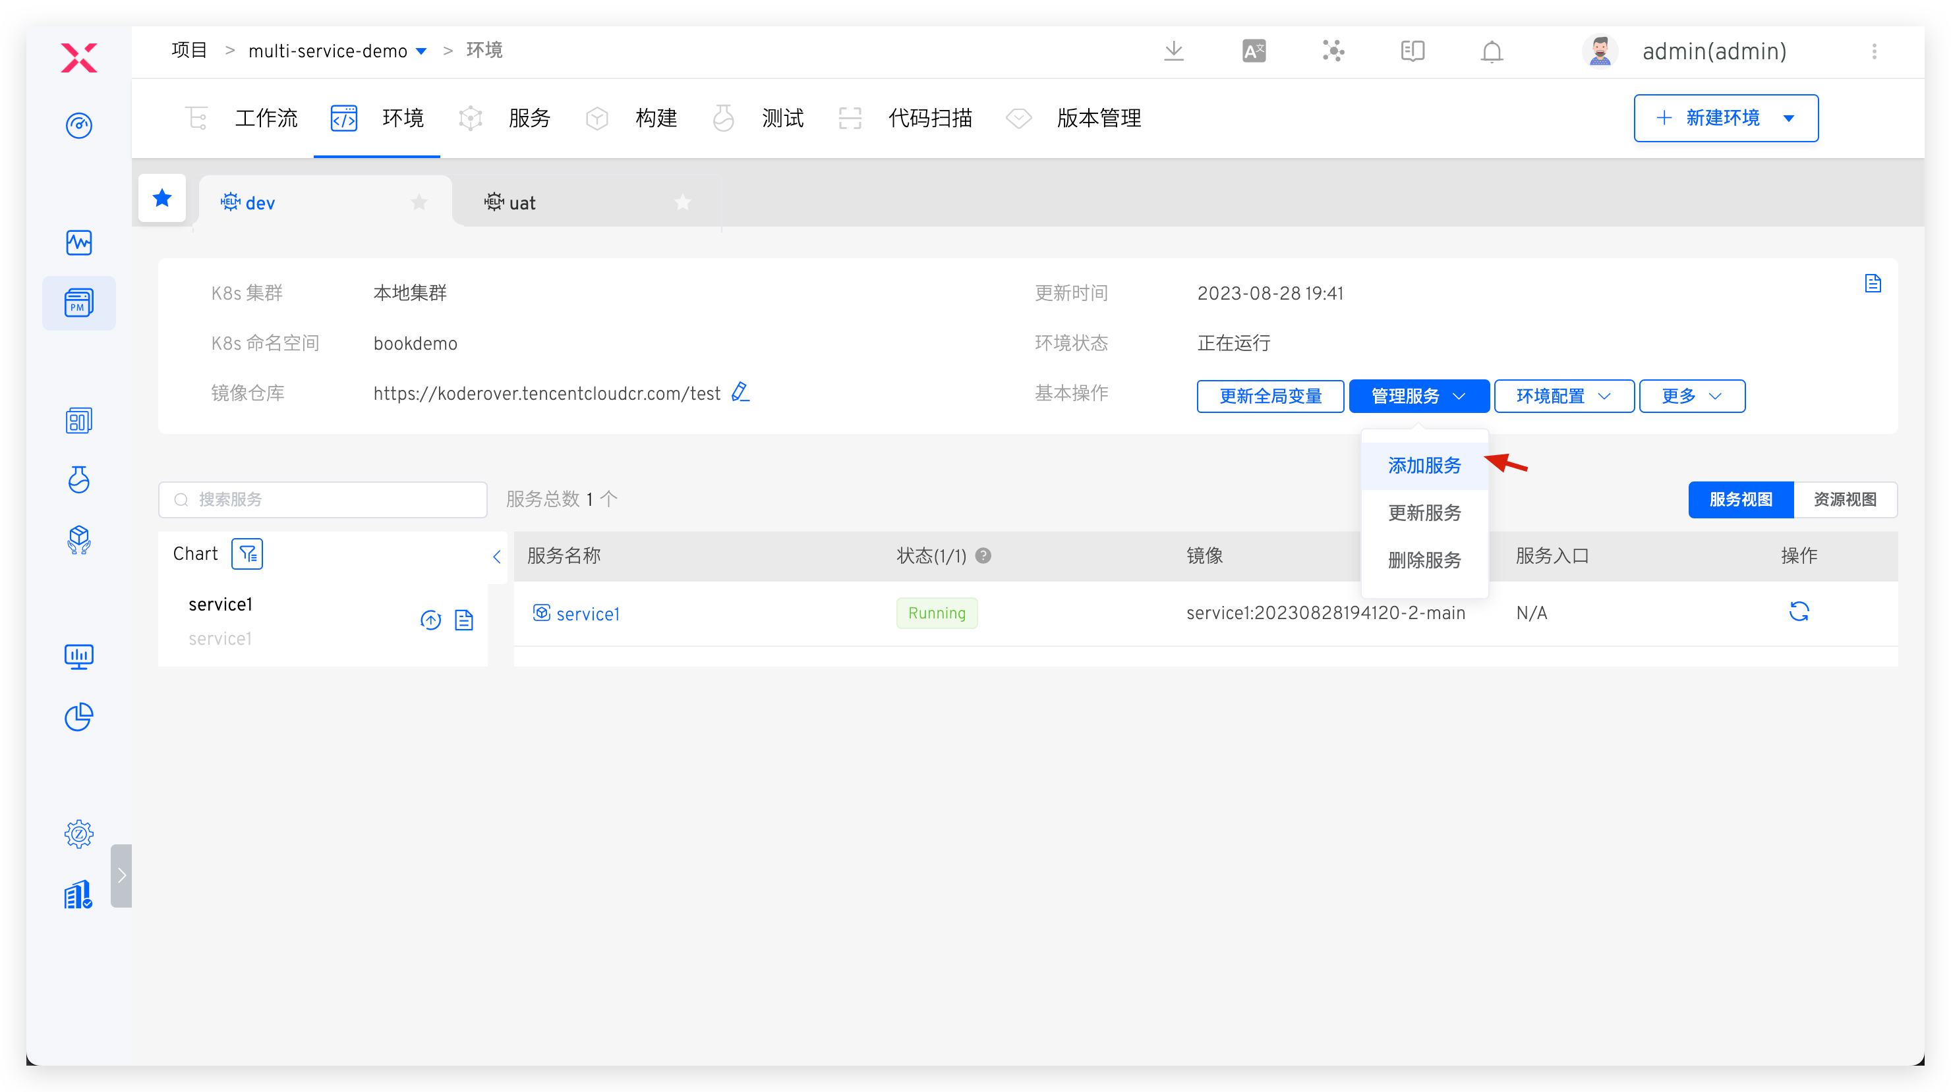The width and height of the screenshot is (1951, 1092).
Task: Switch language via the A文 icon
Action: click(x=1254, y=51)
